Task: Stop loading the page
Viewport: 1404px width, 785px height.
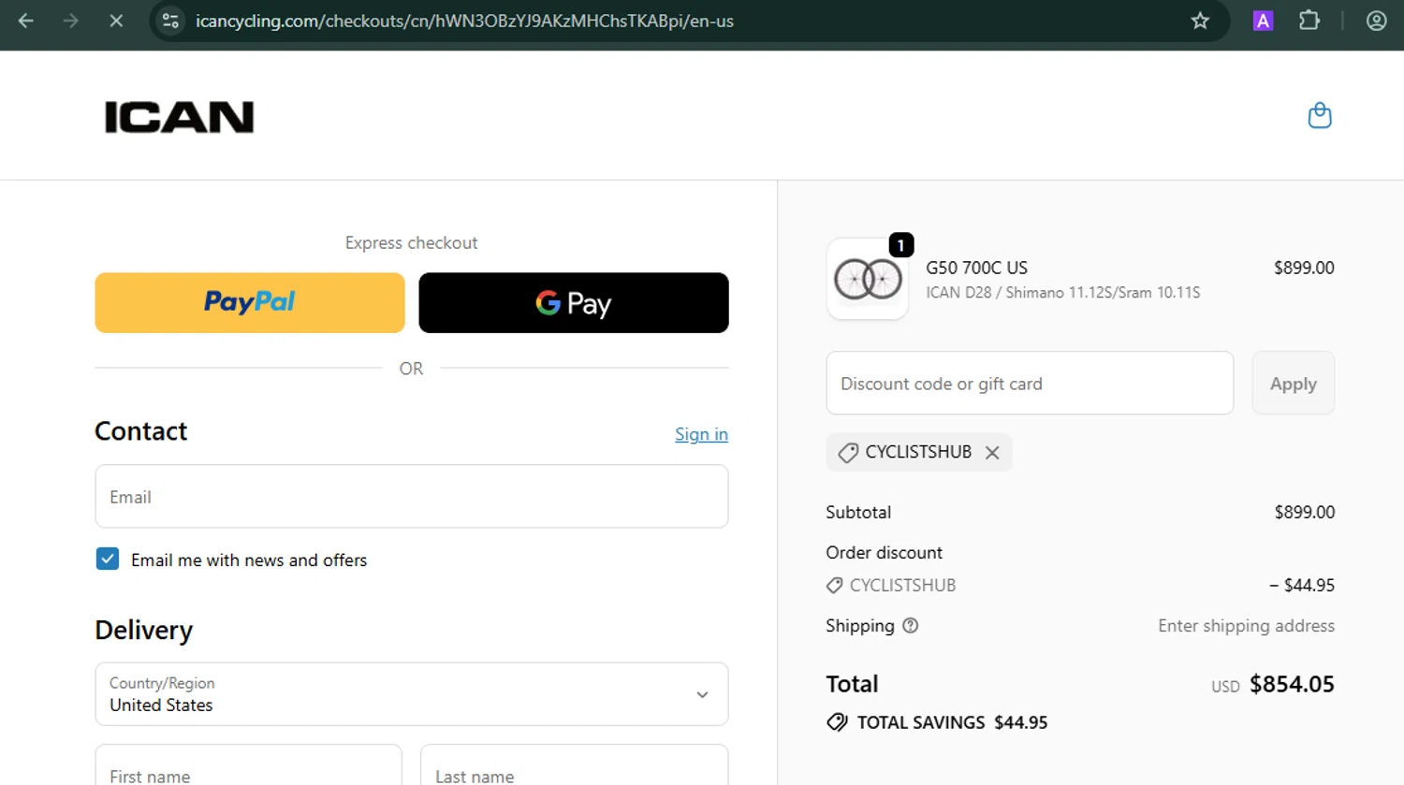Action: [x=116, y=21]
